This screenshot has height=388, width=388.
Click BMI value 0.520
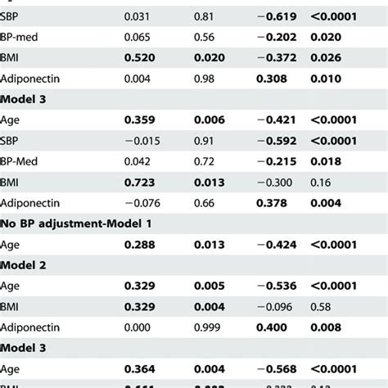139,58
